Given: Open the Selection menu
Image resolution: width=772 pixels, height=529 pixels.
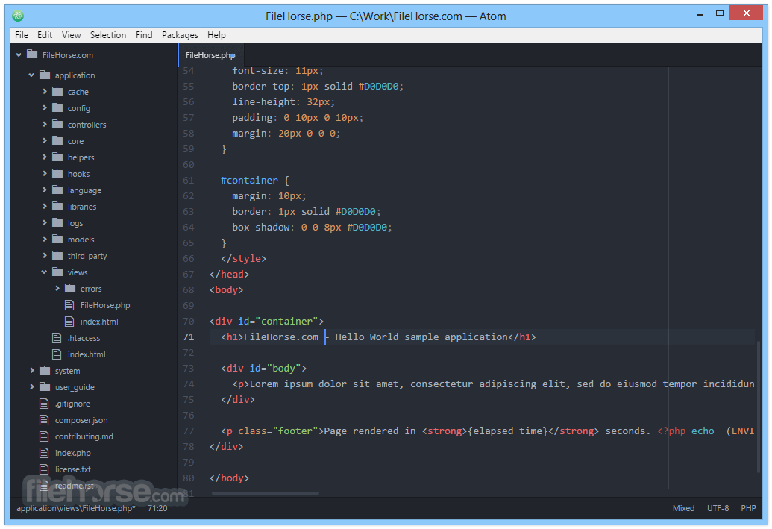Looking at the screenshot, I should [x=108, y=35].
